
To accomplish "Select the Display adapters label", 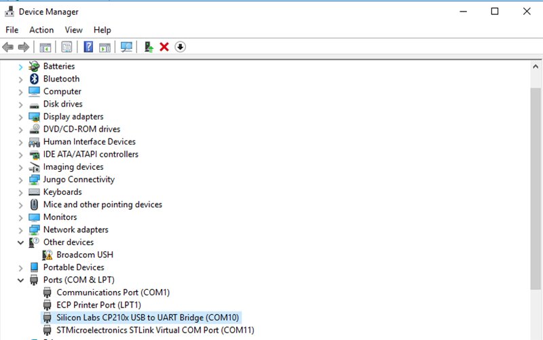I will coord(73,116).
